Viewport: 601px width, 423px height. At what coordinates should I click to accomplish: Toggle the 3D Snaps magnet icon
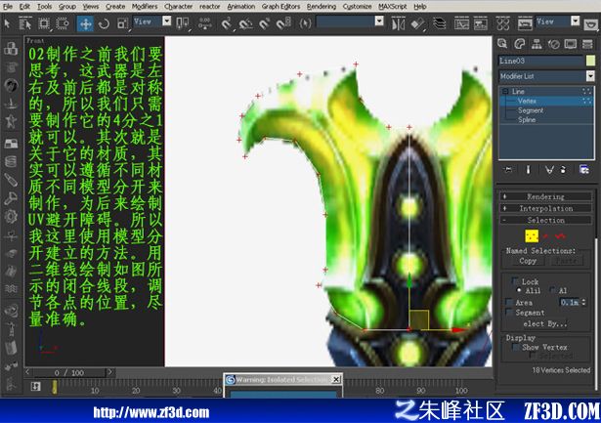point(227,23)
